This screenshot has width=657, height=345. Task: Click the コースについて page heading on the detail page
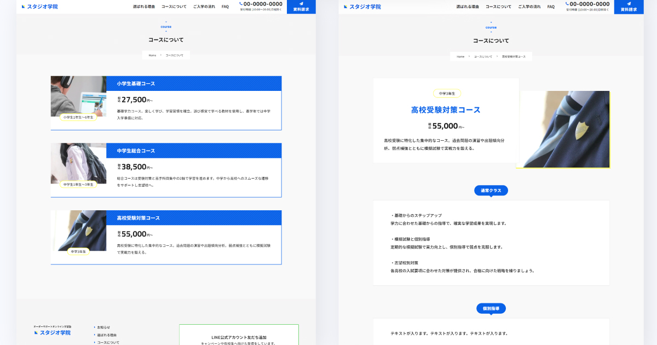(x=491, y=41)
